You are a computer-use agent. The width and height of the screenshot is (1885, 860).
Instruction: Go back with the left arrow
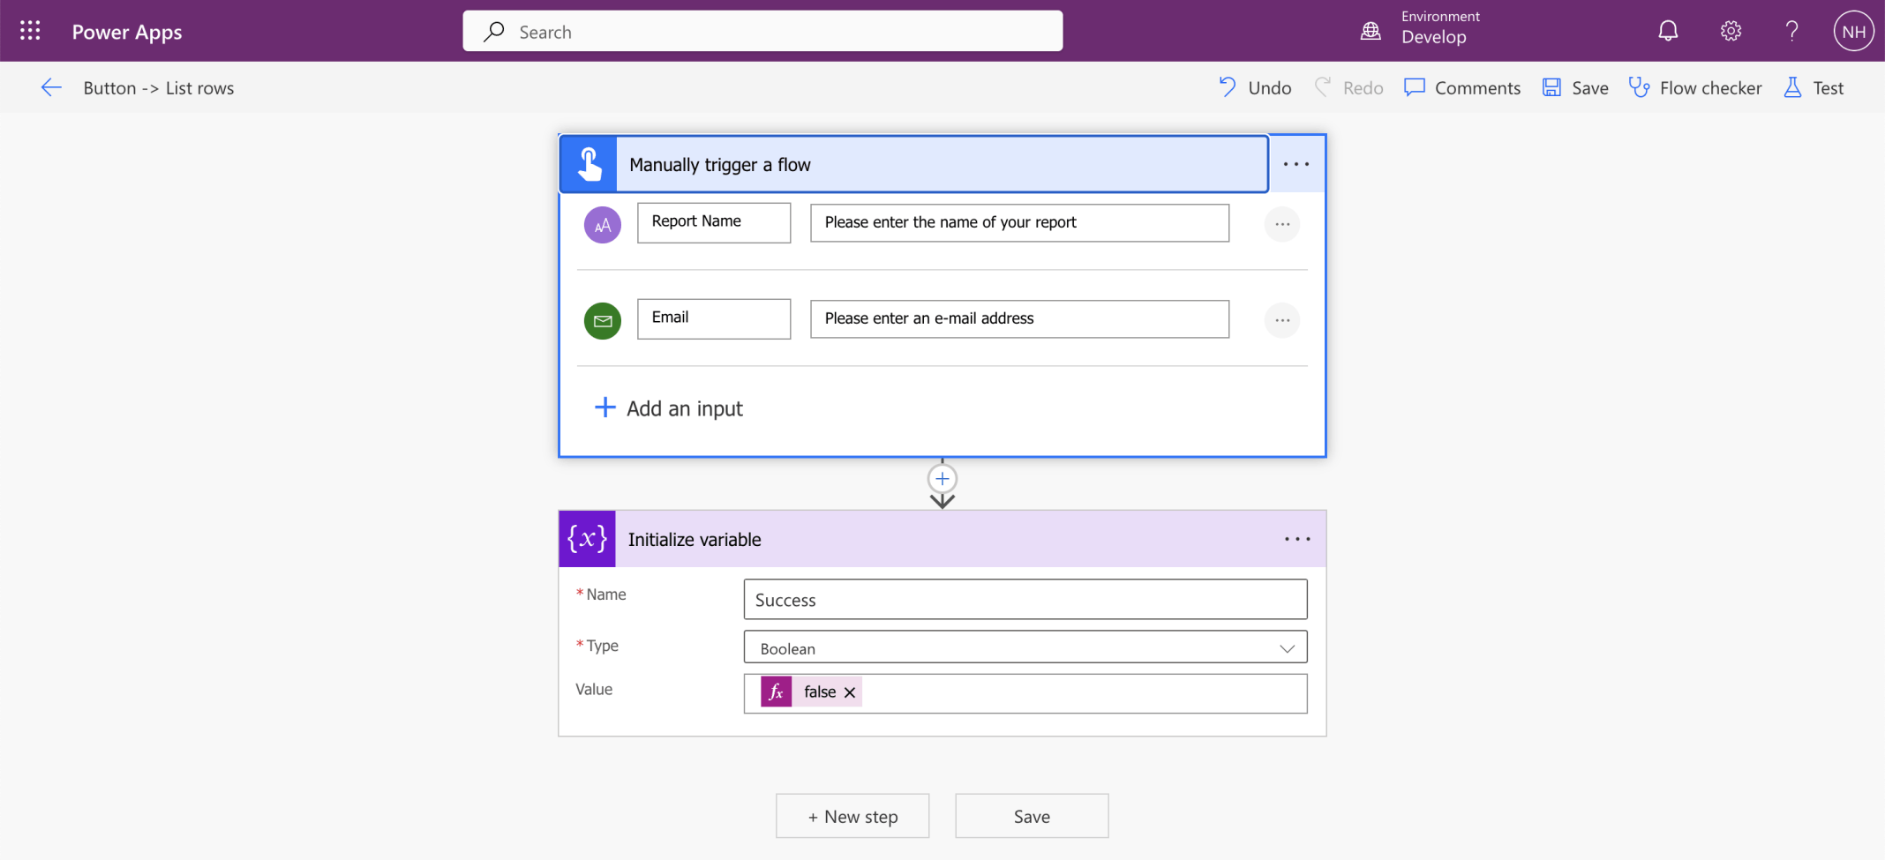point(51,87)
